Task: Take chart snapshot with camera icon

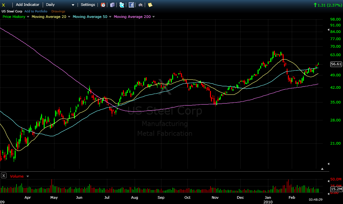Action: (x=141, y=5)
